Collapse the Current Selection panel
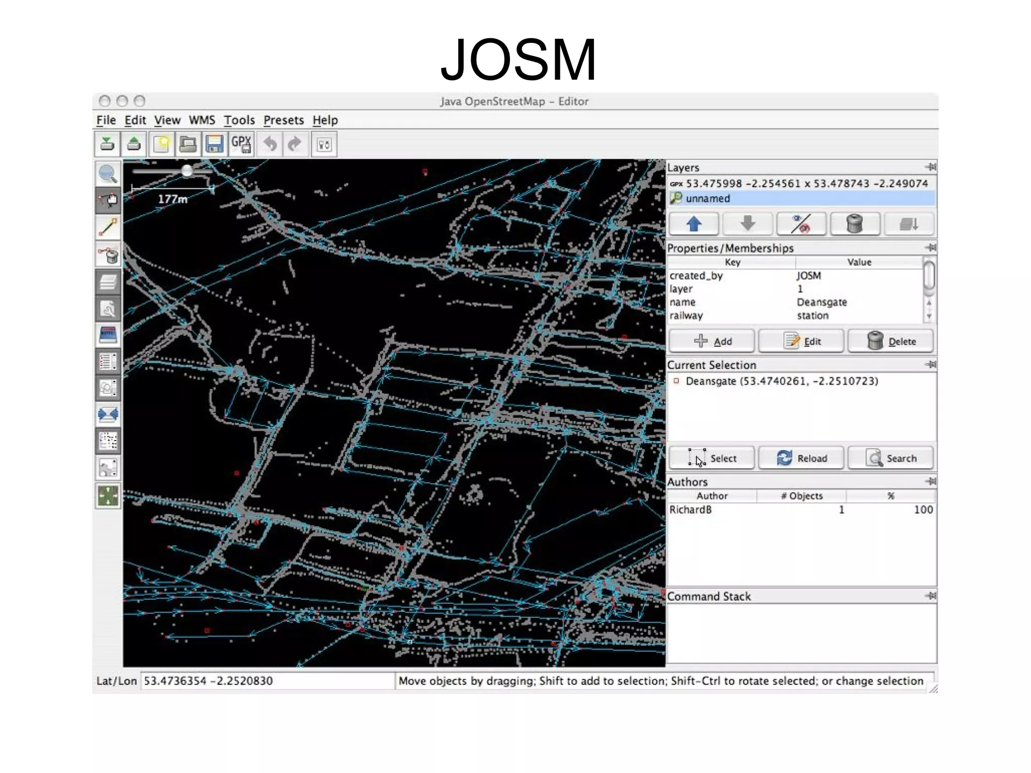 coord(930,365)
